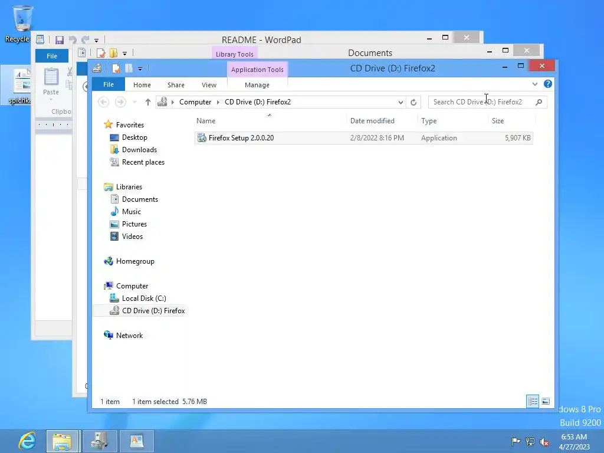This screenshot has height=453, width=604.
Task: Click the search magnifier icon
Action: (539, 102)
